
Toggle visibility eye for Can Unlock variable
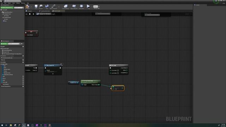point(23,84)
